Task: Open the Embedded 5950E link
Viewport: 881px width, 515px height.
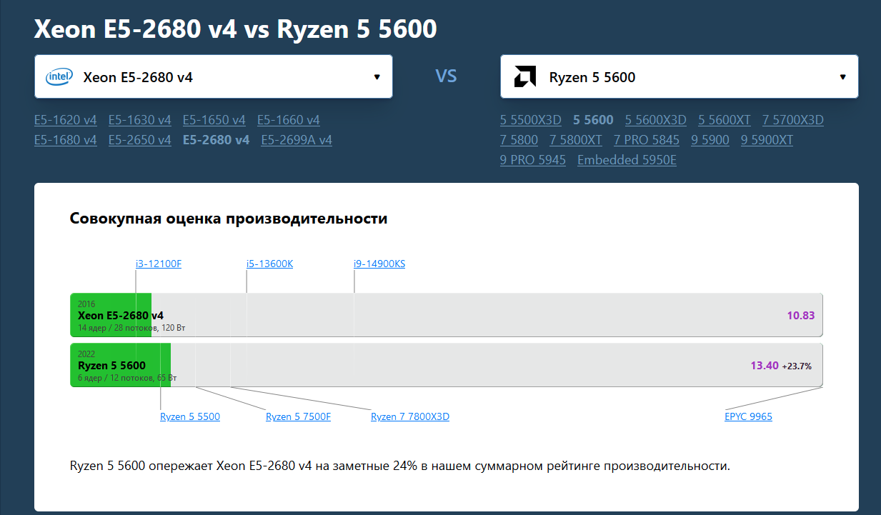Action: click(627, 160)
